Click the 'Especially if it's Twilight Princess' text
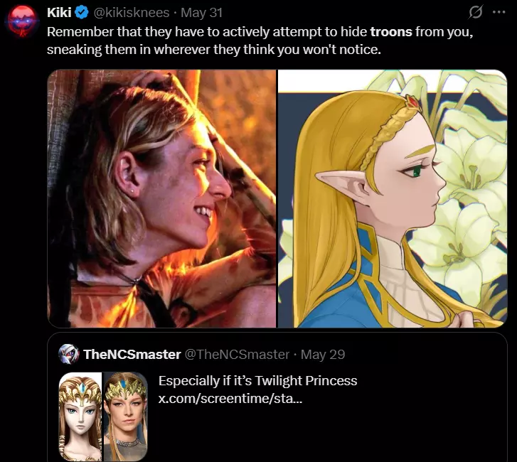Screen dimensions: 517x462 click(x=258, y=380)
